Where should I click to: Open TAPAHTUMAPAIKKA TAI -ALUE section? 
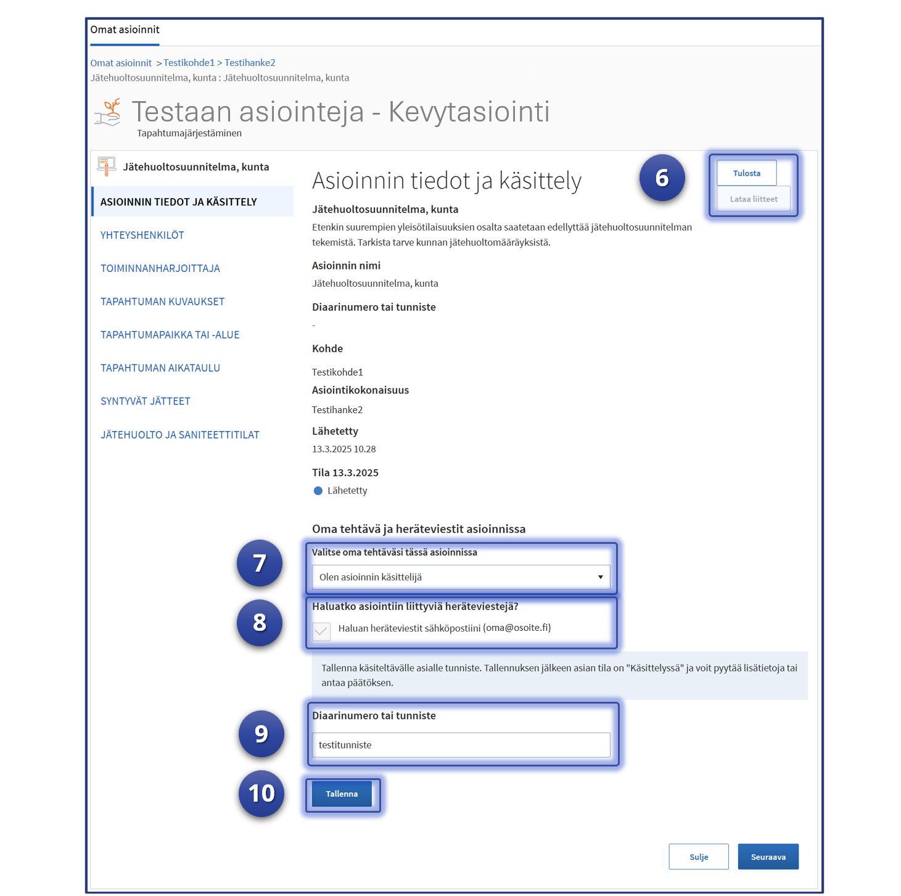(x=170, y=335)
